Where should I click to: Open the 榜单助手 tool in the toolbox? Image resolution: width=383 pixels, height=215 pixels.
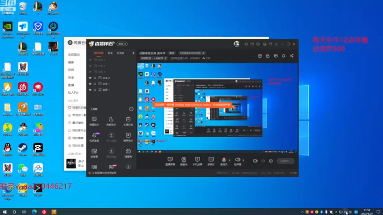[x=128, y=137]
